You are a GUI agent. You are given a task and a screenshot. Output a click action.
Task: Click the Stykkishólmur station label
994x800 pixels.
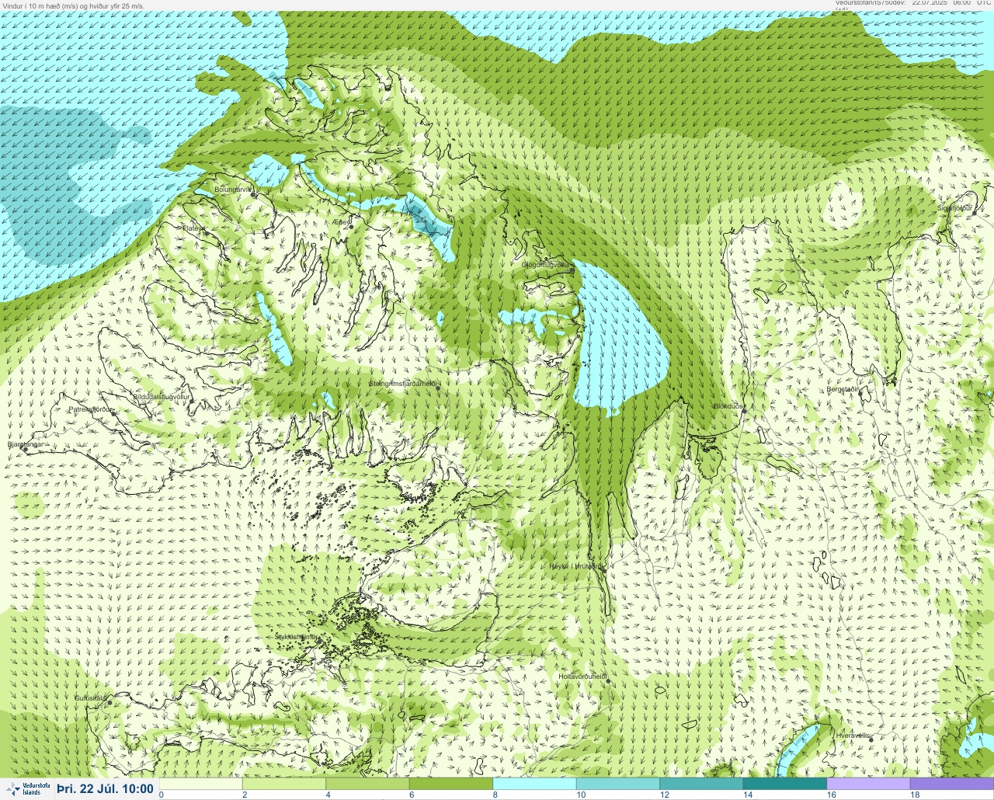pyautogui.click(x=297, y=637)
